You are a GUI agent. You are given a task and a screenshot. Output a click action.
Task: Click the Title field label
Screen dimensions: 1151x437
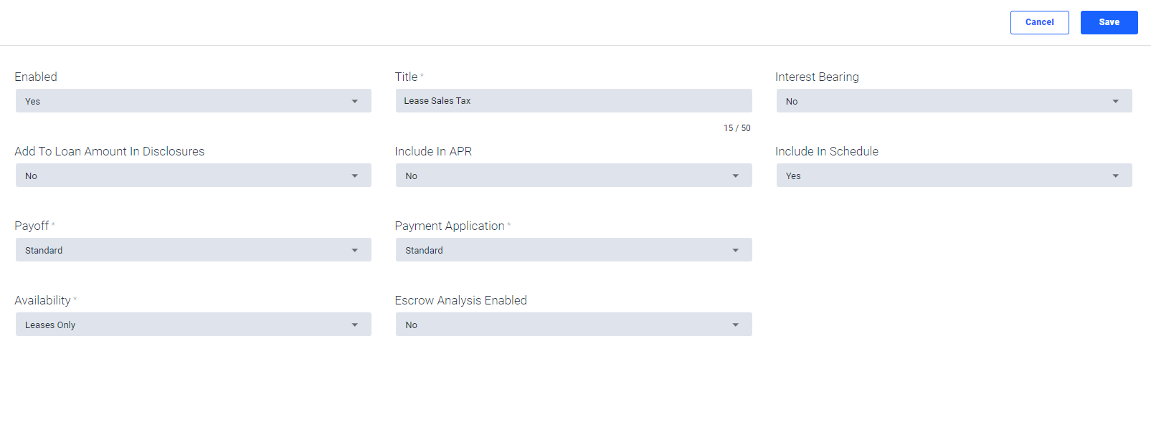click(x=406, y=77)
